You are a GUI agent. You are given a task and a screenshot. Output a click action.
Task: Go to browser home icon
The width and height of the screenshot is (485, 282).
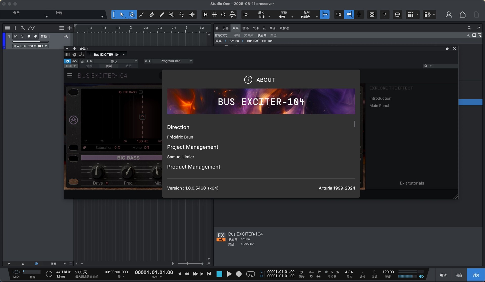pyautogui.click(x=217, y=28)
